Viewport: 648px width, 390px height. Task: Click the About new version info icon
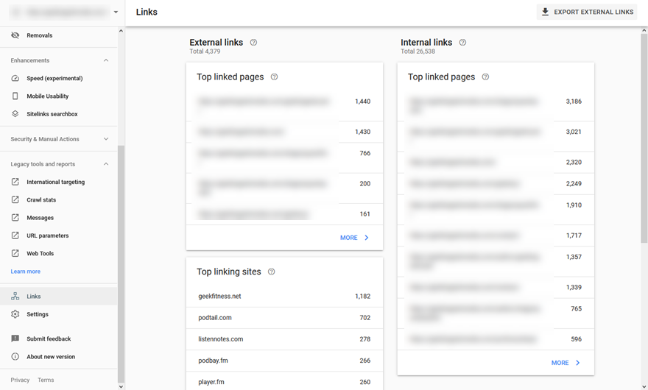tap(15, 357)
